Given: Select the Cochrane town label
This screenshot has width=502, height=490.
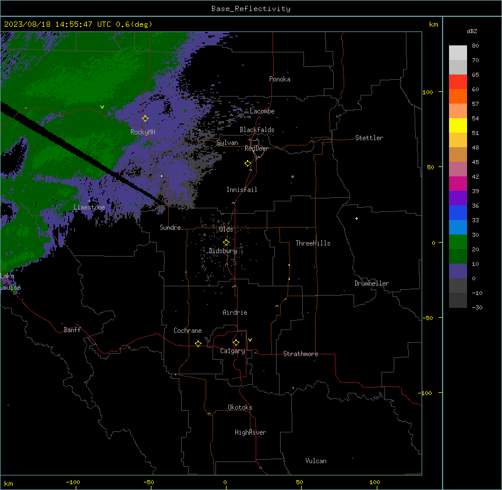Looking at the screenshot, I should point(188,331).
